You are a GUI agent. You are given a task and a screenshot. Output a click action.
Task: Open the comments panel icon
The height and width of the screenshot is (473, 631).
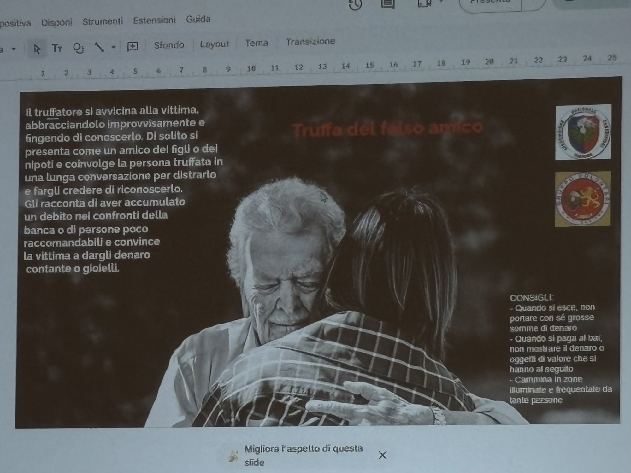(388, 4)
